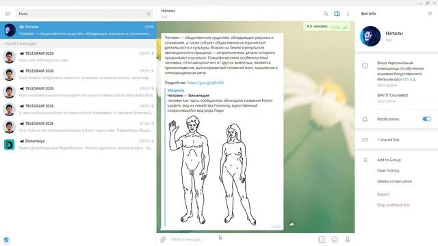Screen dimensions: 438x246
Task: Open the Натали bot avatar in Bot Info
Action: pos(370,36)
